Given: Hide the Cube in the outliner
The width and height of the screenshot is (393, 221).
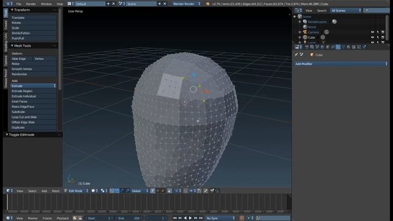Looking at the screenshot, I should [x=373, y=37].
